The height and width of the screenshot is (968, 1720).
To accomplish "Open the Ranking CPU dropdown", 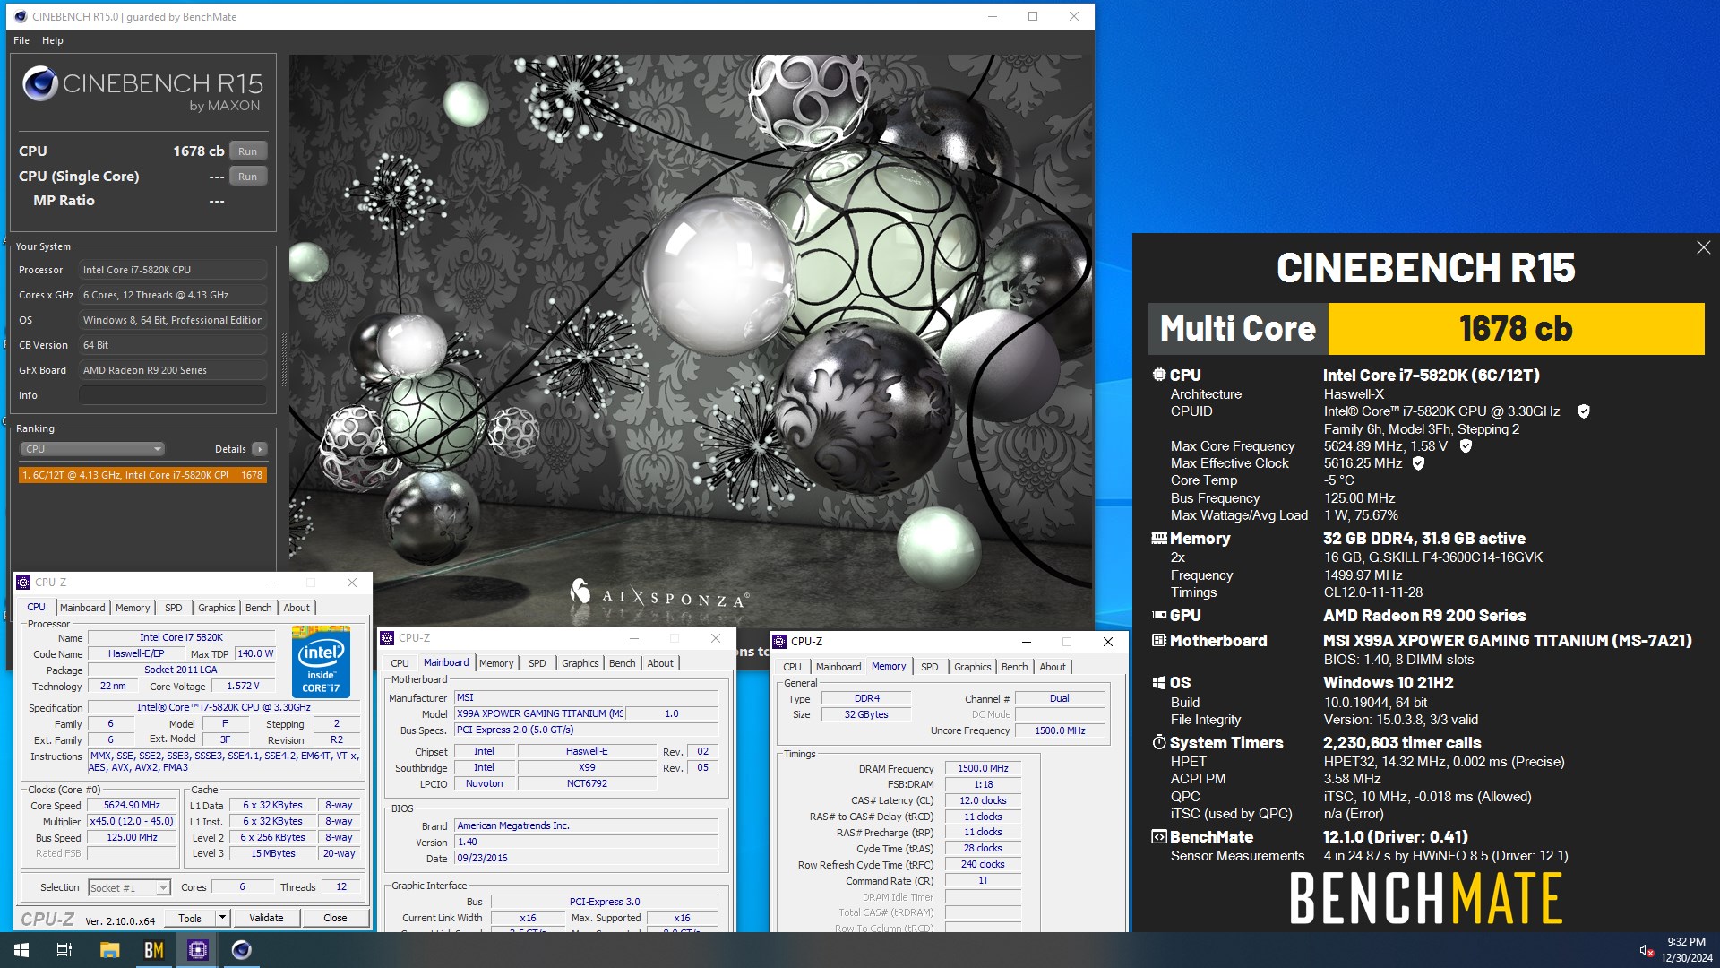I will [92, 449].
